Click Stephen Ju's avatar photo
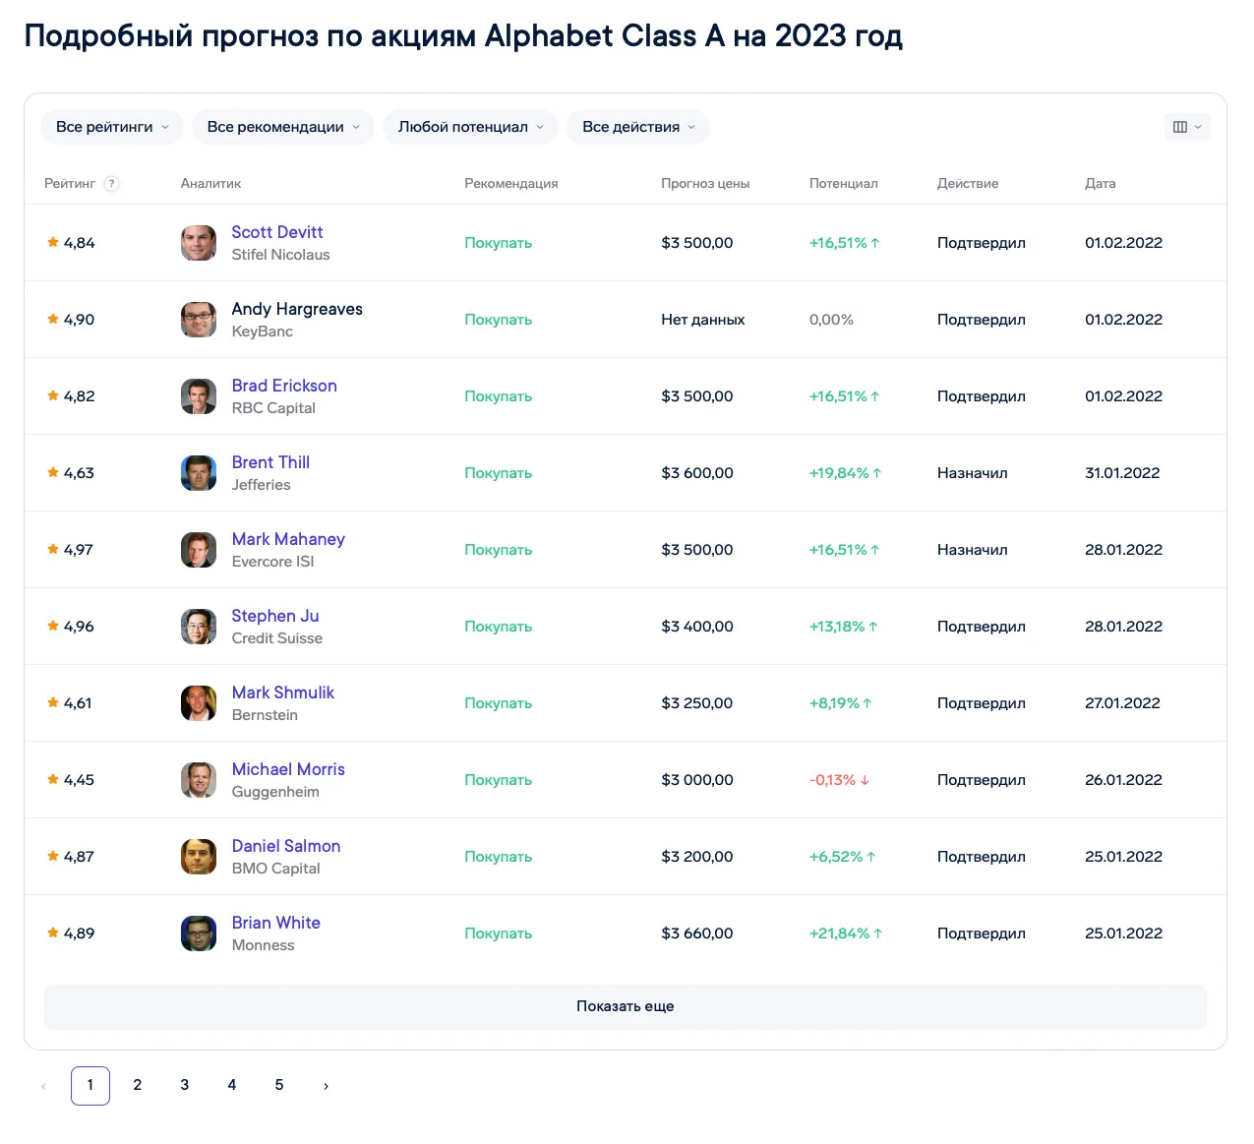This screenshot has height=1144, width=1254. click(199, 627)
